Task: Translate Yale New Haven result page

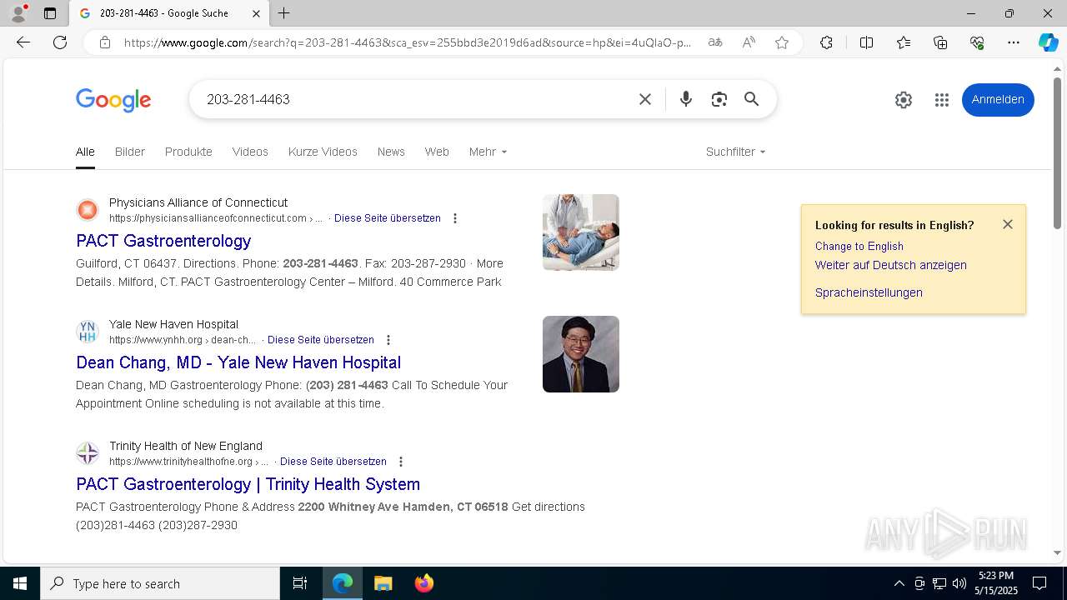Action: [x=321, y=340]
